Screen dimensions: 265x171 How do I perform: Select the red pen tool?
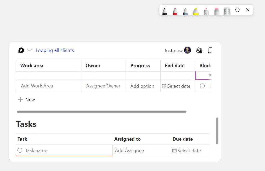point(175,11)
